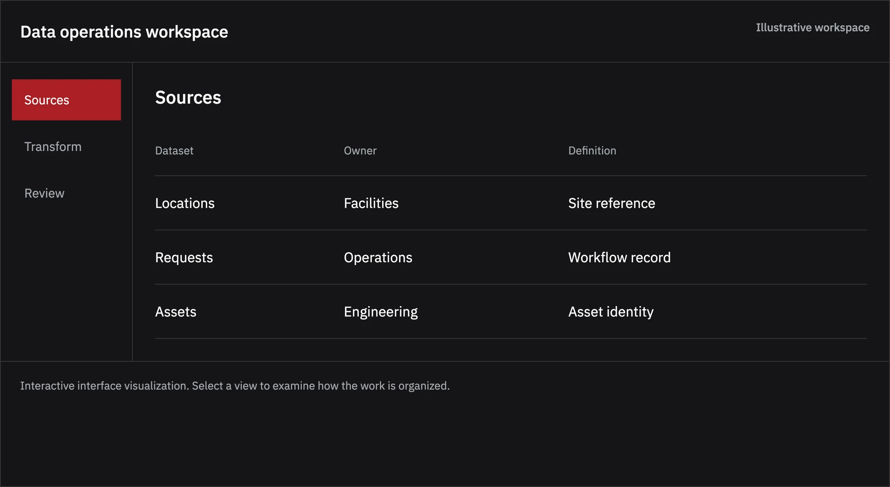Click the Engineering owner cell

pyautogui.click(x=381, y=312)
